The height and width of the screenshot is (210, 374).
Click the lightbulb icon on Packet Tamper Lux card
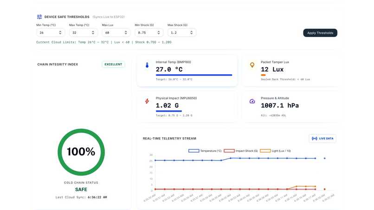point(252,65)
